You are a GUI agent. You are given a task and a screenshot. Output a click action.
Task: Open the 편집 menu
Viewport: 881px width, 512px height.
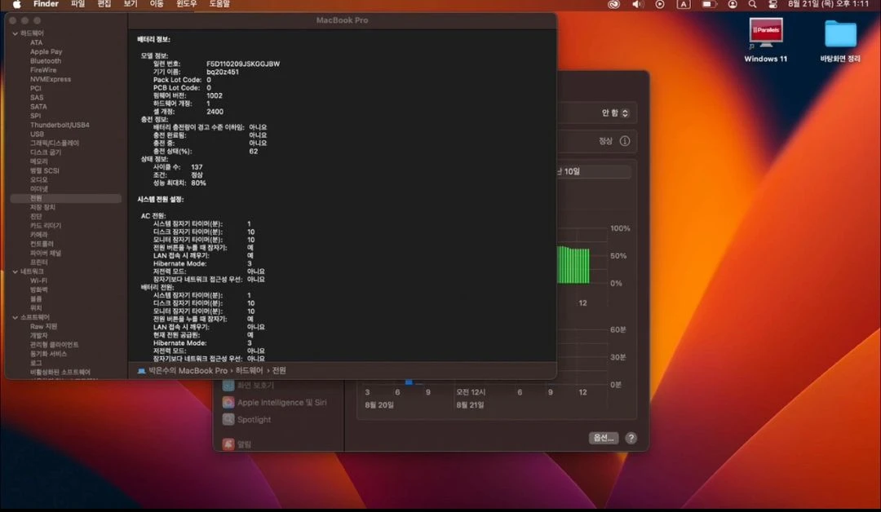click(x=104, y=4)
